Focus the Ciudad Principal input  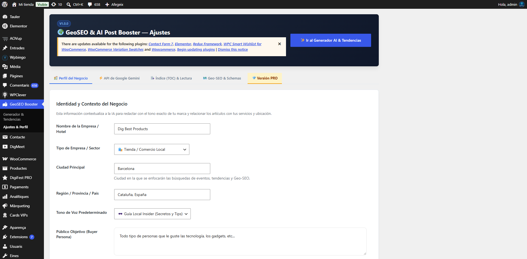[162, 169]
